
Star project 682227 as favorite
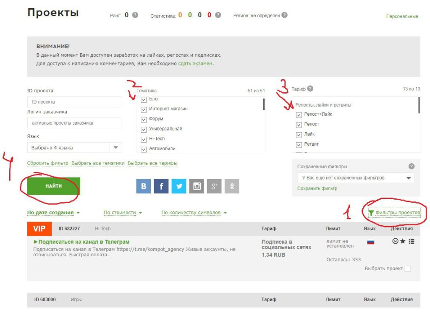[x=403, y=241]
